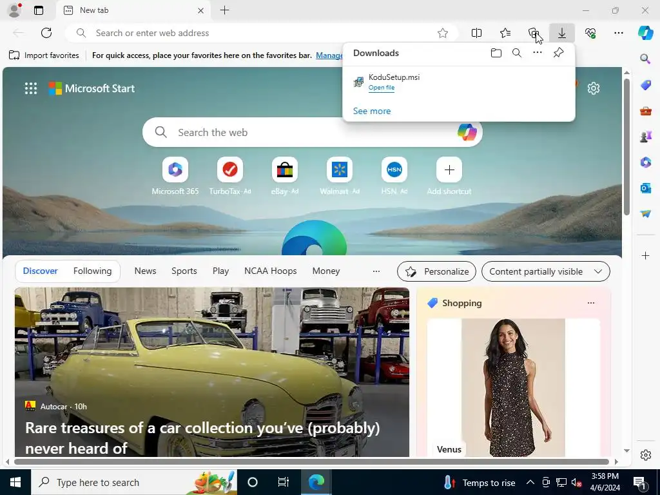Click Open file under KoduSetup.msi
Image resolution: width=660 pixels, height=495 pixels.
382,88
